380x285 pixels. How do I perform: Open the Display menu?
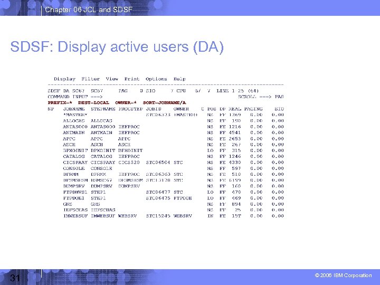(x=64, y=79)
